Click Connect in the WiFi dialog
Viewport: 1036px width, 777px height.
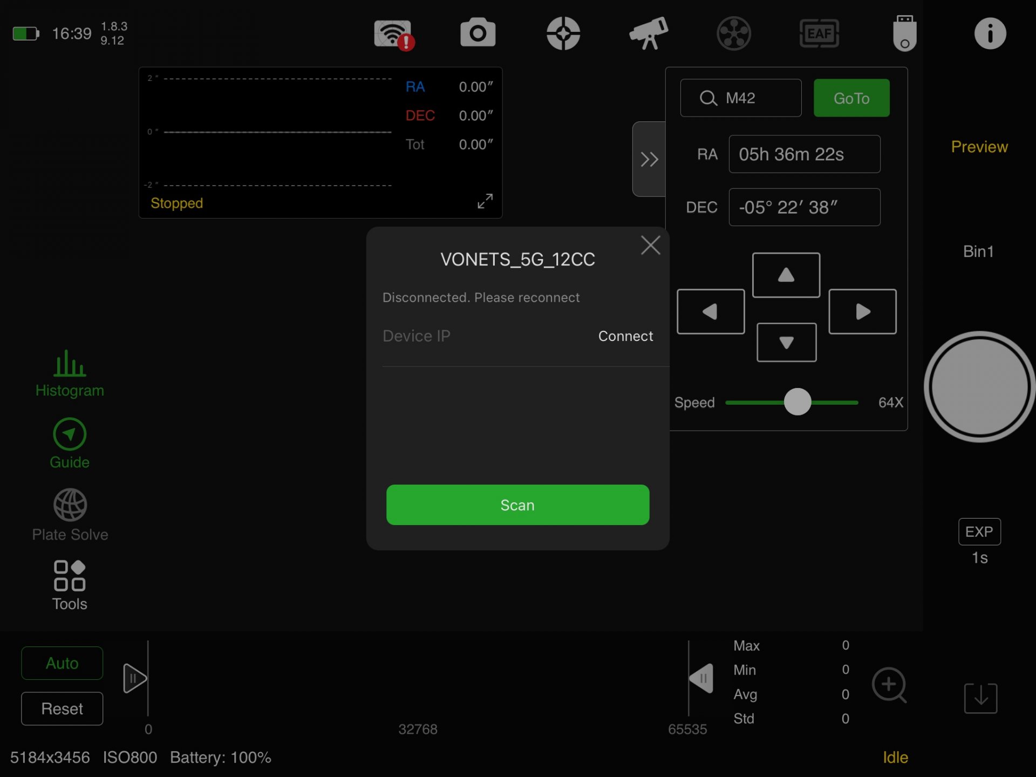coord(625,336)
